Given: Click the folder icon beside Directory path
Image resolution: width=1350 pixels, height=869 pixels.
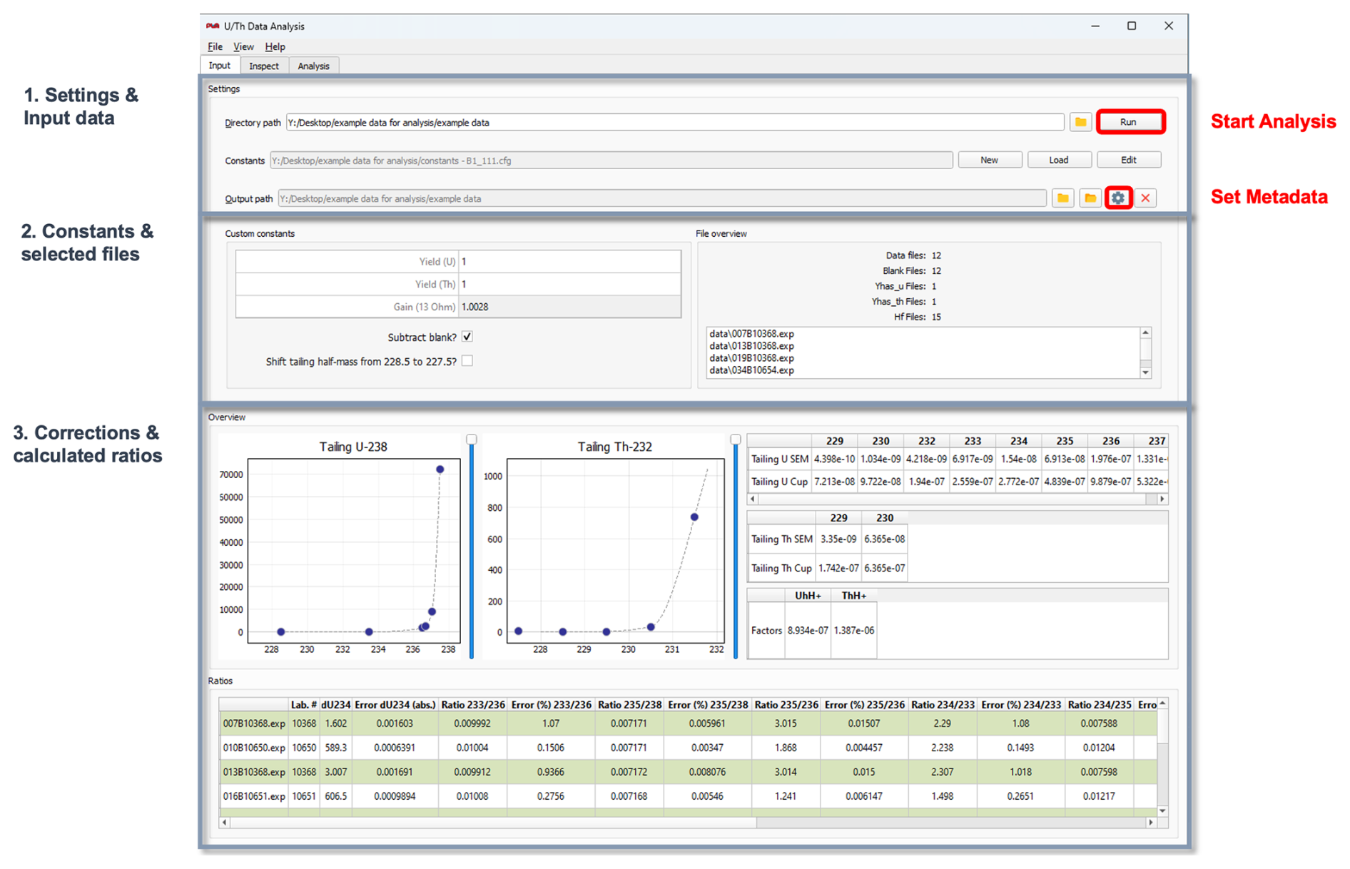Looking at the screenshot, I should coord(1080,123).
